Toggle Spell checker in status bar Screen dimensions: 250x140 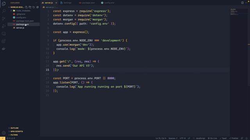coord(223,138)
